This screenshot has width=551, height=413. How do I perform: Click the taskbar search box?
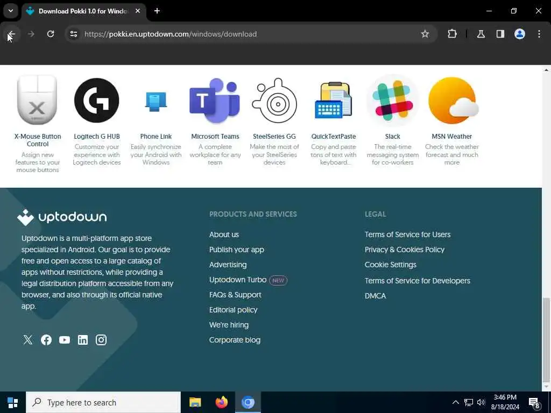point(103,402)
